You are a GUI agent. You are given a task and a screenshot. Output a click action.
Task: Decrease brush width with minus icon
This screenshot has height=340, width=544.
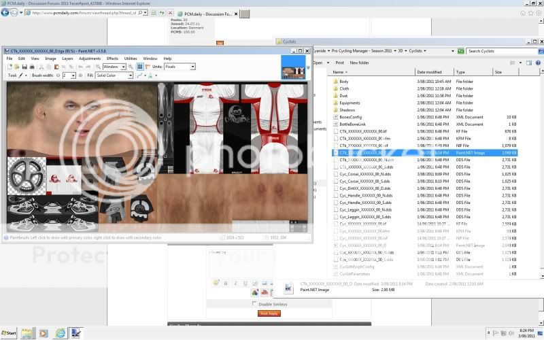[x=57, y=75]
